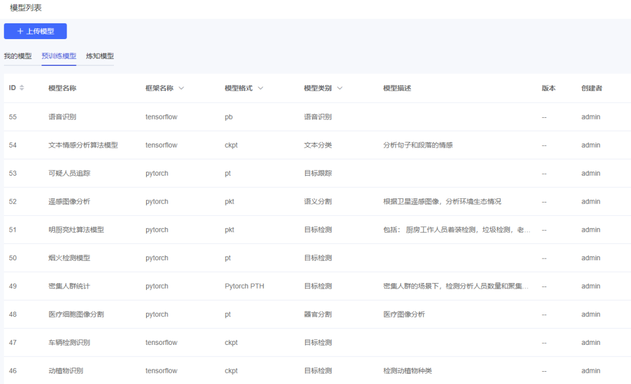Switch to 我的模型 tab

(x=18, y=56)
